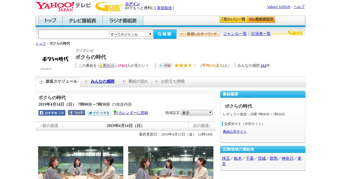Open the ヘルプ link
341x179 pixels.
[x=299, y=7]
